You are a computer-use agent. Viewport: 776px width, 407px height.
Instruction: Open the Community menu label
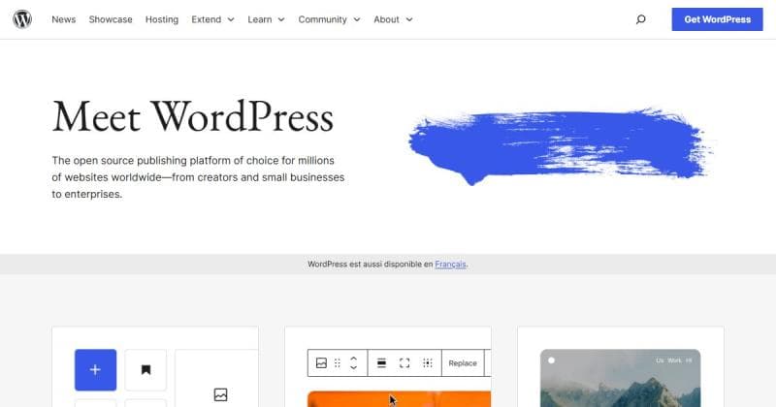pos(322,19)
